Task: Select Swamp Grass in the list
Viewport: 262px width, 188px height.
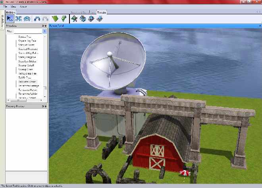Action: [25, 69]
